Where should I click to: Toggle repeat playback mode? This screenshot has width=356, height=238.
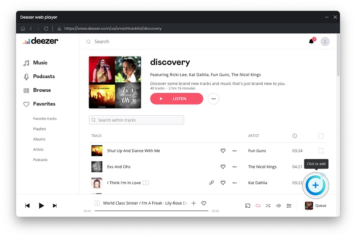[258, 206]
